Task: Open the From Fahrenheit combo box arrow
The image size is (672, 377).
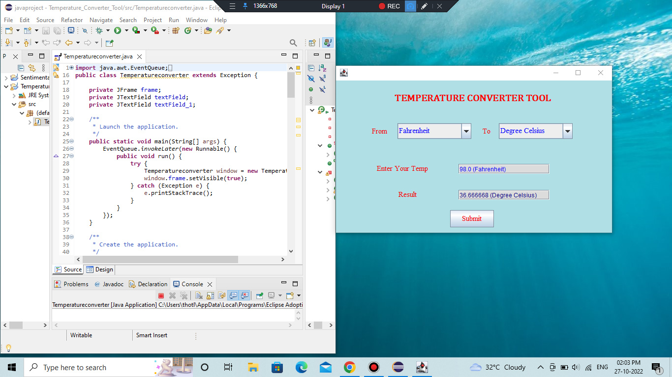Action: pyautogui.click(x=466, y=131)
